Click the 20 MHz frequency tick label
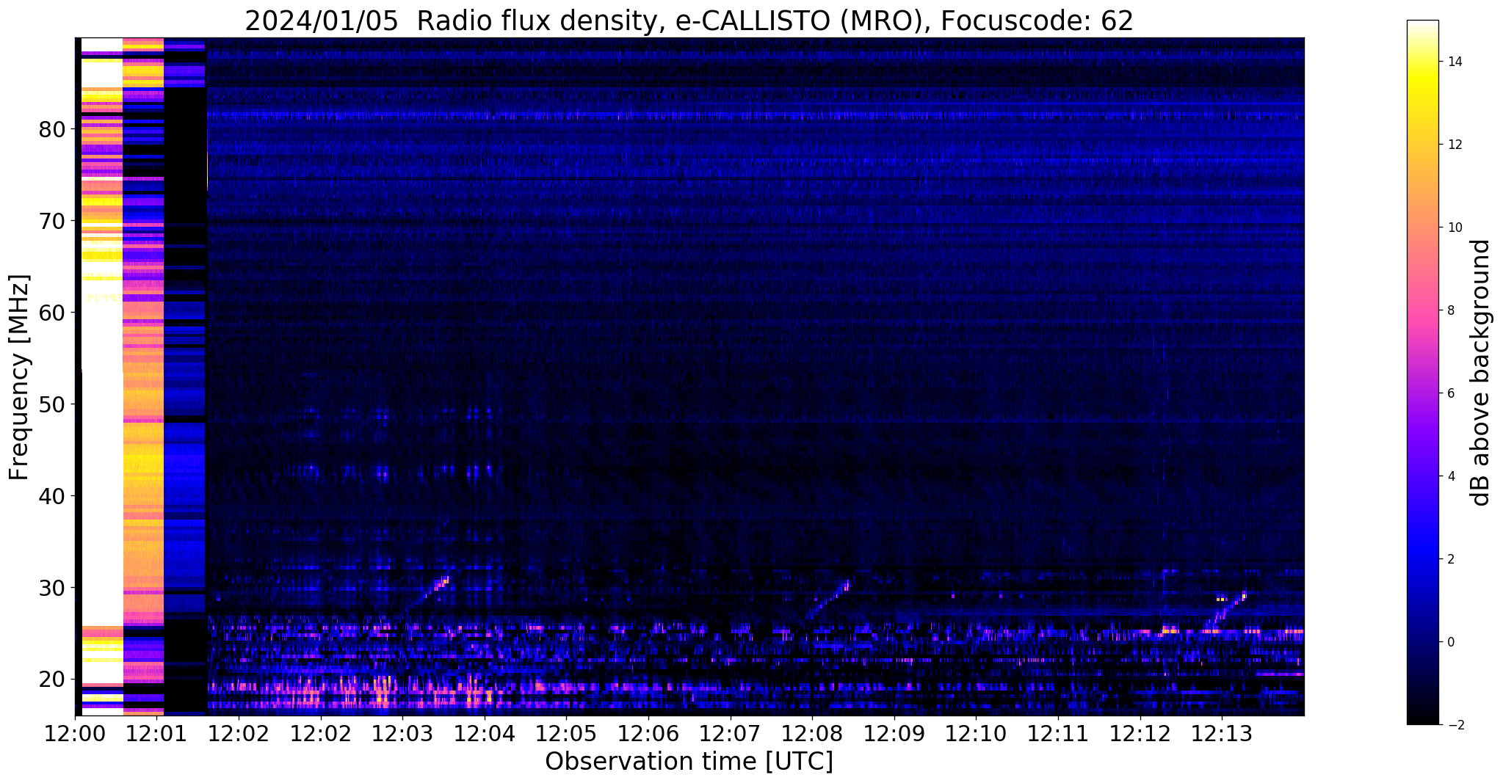The image size is (1503, 783). pyautogui.click(x=51, y=680)
